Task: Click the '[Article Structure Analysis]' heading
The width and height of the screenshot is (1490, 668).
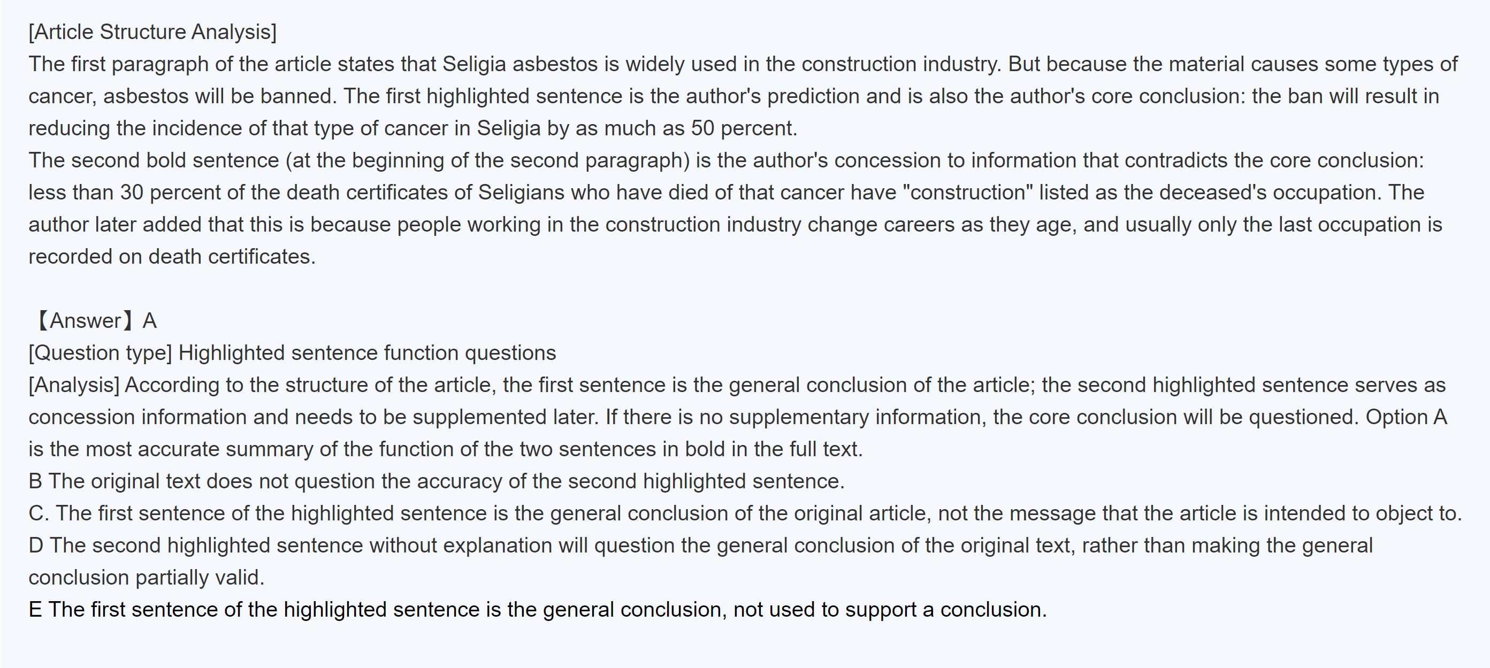Action: click(152, 32)
